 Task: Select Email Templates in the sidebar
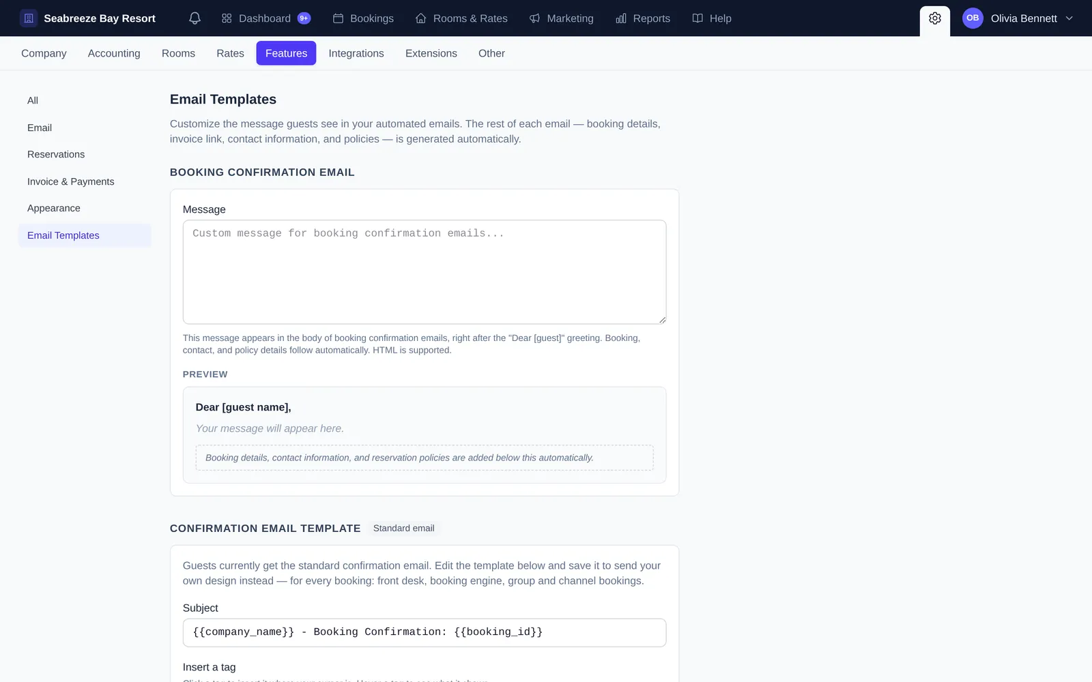pos(85,235)
